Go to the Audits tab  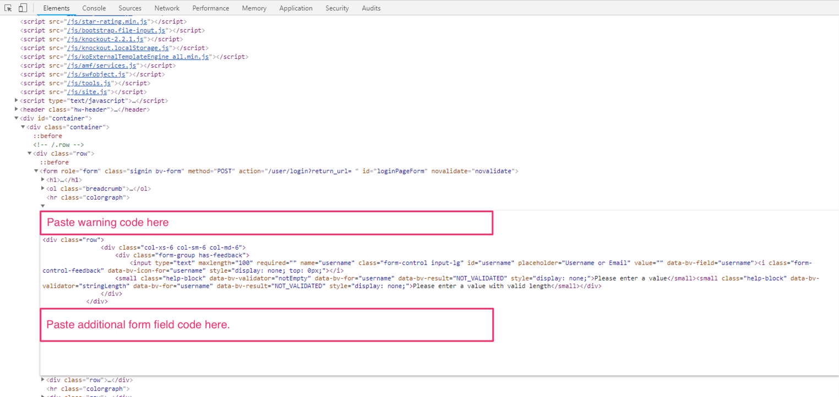point(371,8)
